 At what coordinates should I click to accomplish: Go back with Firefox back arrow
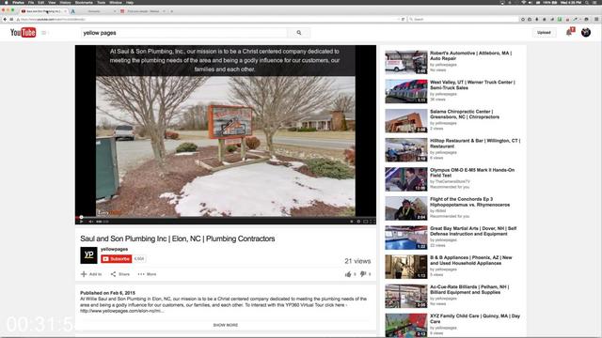pos(5,19)
